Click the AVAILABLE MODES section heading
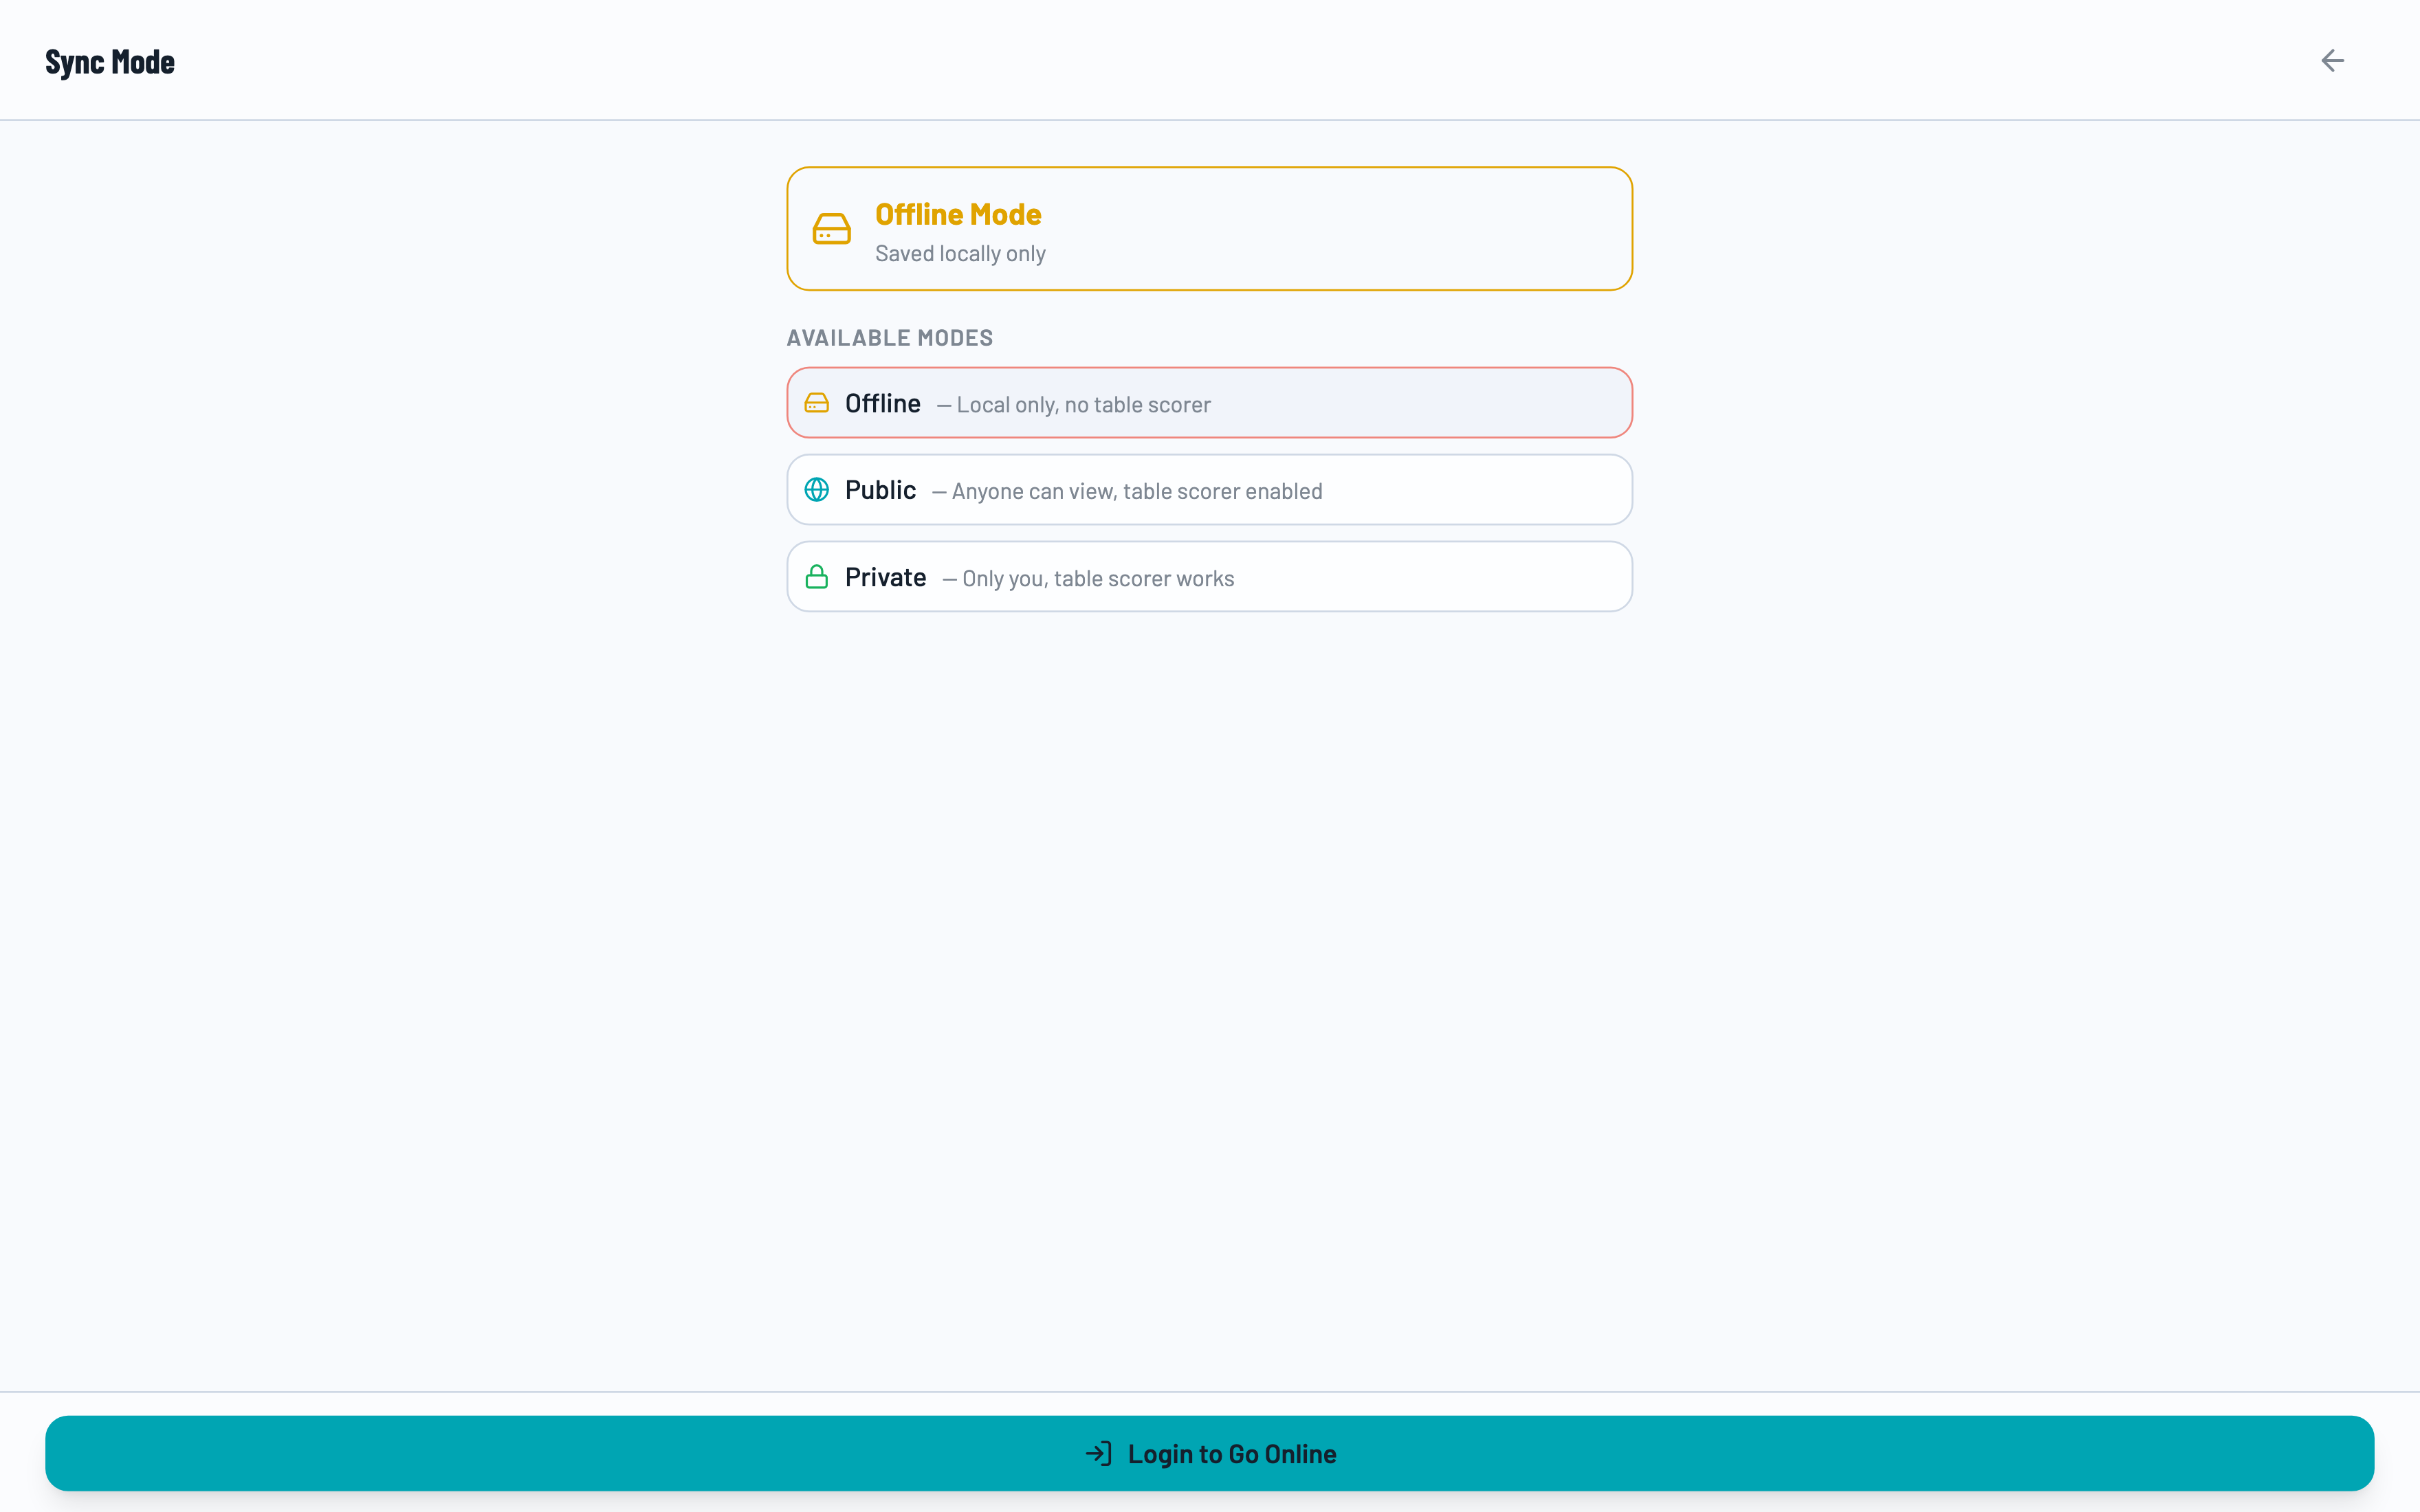This screenshot has width=2420, height=1512. 889,337
